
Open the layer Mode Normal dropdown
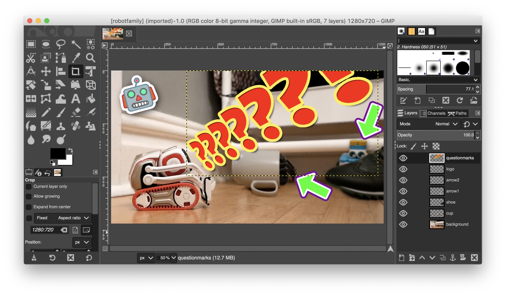pos(429,124)
